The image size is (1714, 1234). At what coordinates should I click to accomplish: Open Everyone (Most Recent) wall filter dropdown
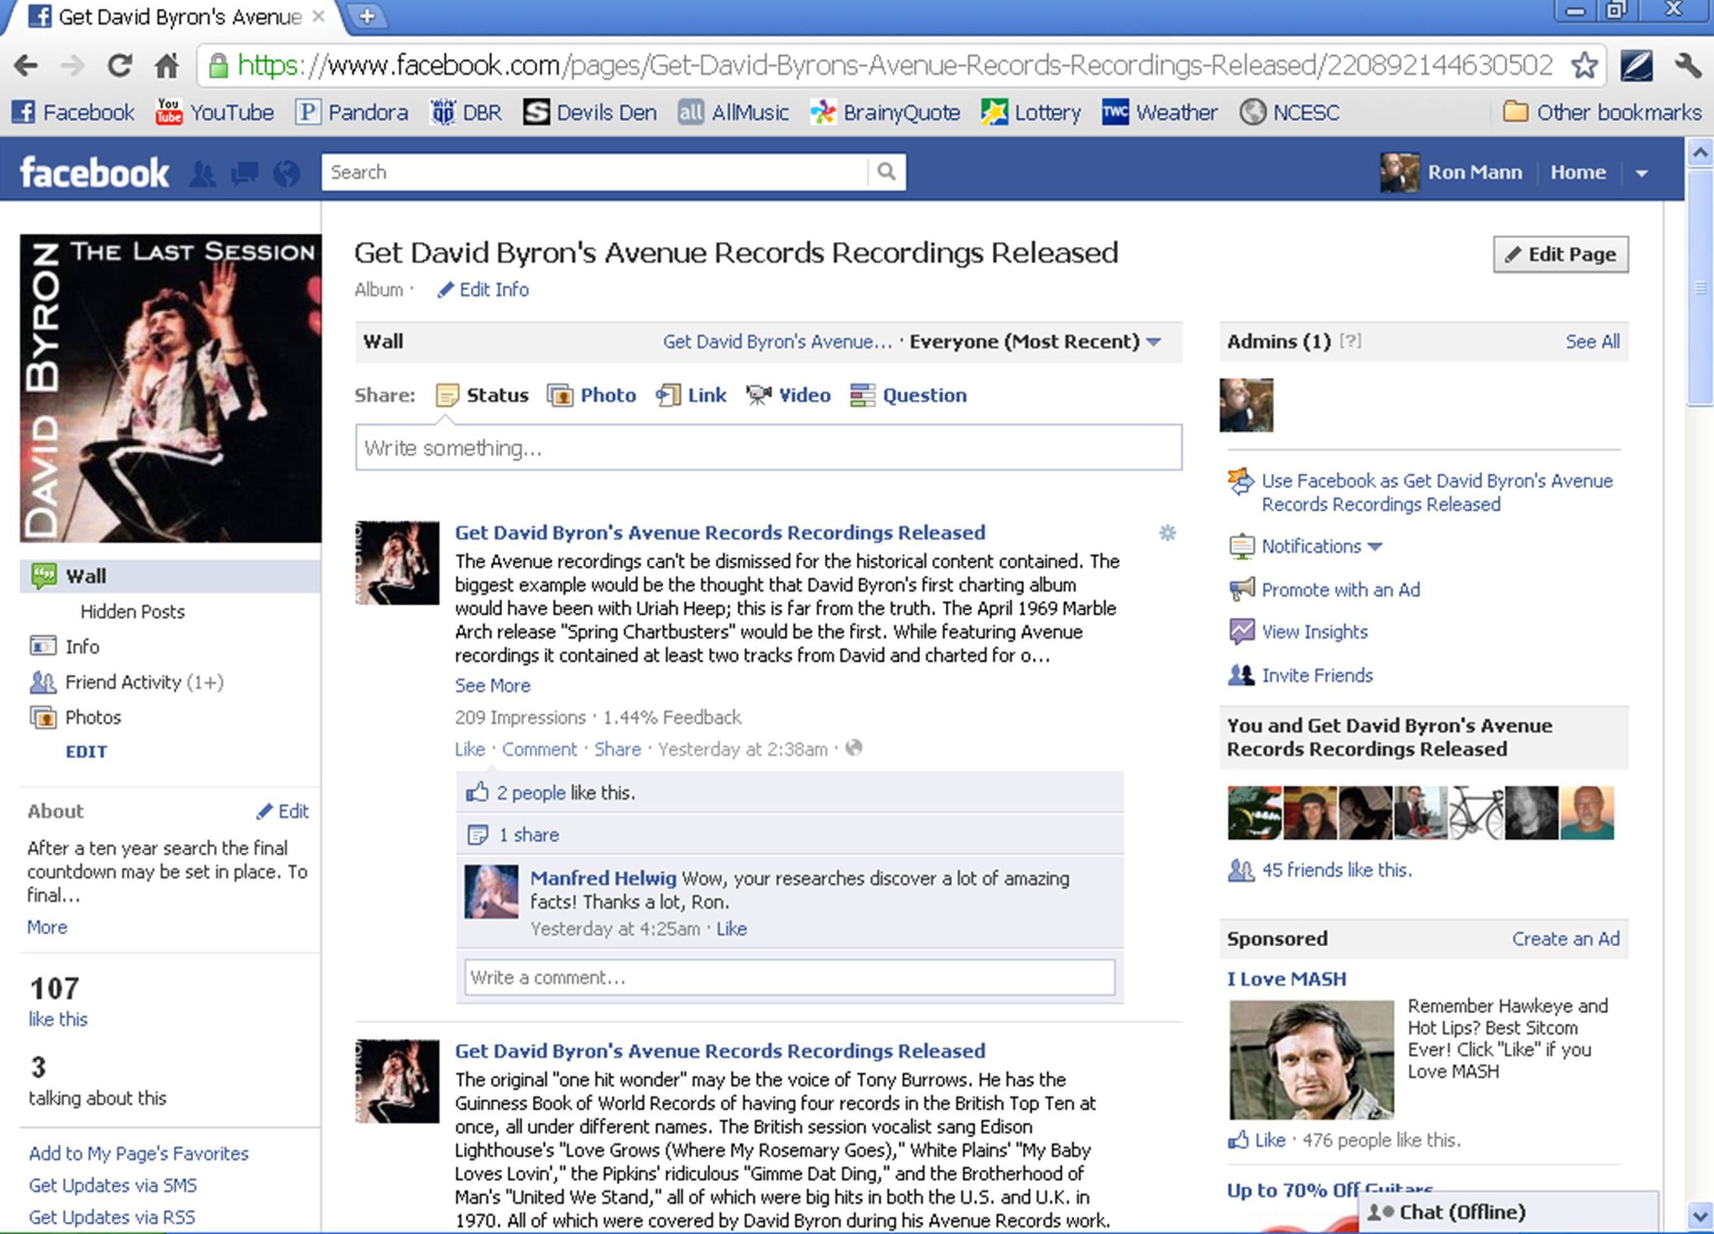pyautogui.click(x=1036, y=342)
